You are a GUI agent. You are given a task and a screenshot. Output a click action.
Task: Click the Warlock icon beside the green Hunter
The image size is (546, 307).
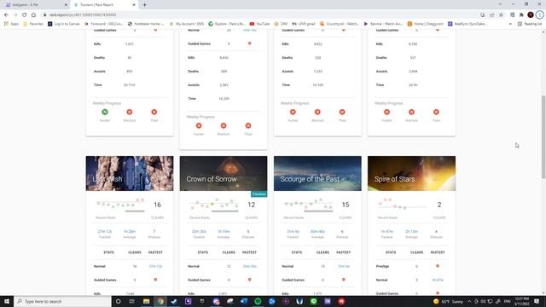point(130,112)
